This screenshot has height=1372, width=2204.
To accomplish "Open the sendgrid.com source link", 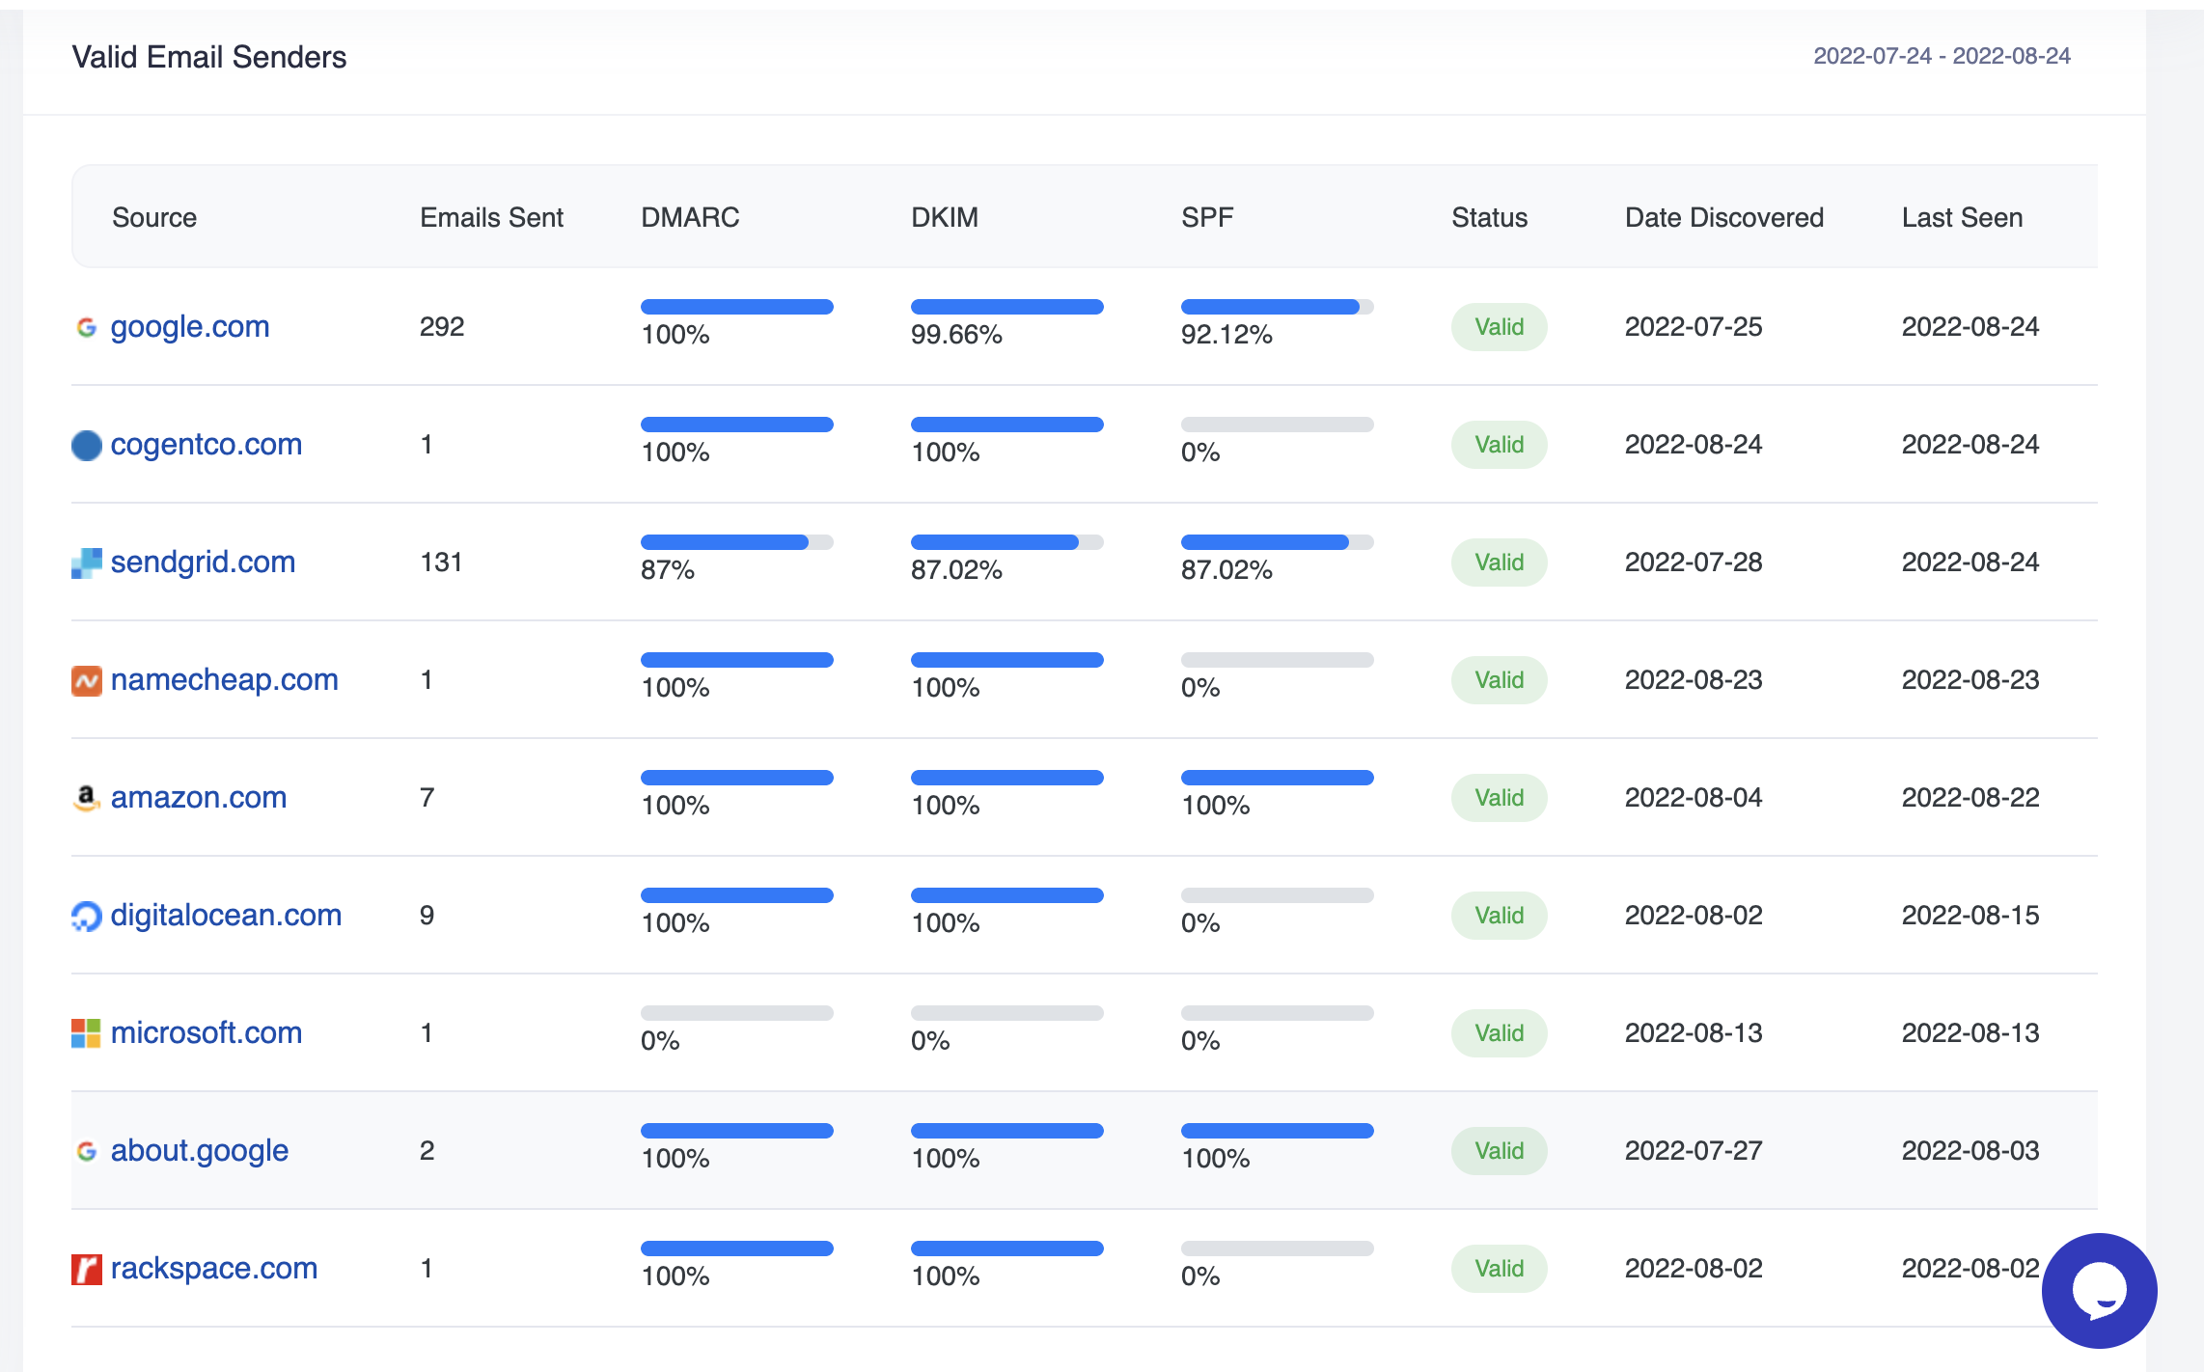I will pyautogui.click(x=203, y=563).
